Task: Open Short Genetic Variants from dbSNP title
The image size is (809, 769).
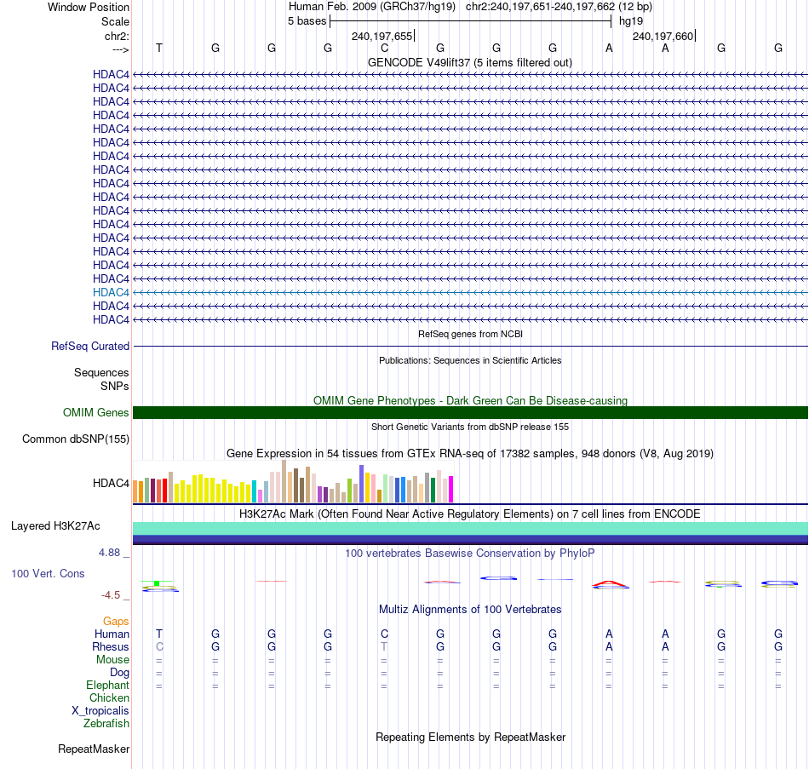Action: [x=470, y=427]
